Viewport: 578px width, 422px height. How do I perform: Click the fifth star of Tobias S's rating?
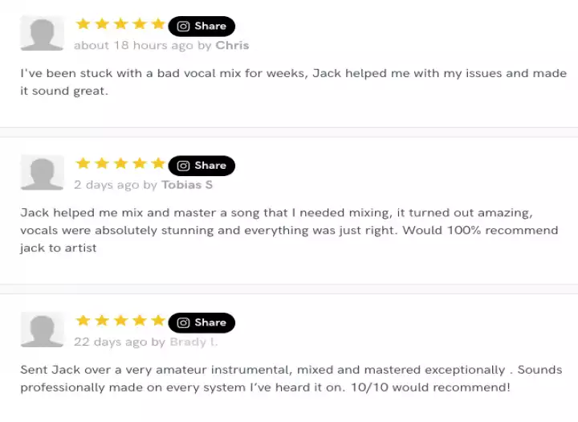pyautogui.click(x=157, y=163)
